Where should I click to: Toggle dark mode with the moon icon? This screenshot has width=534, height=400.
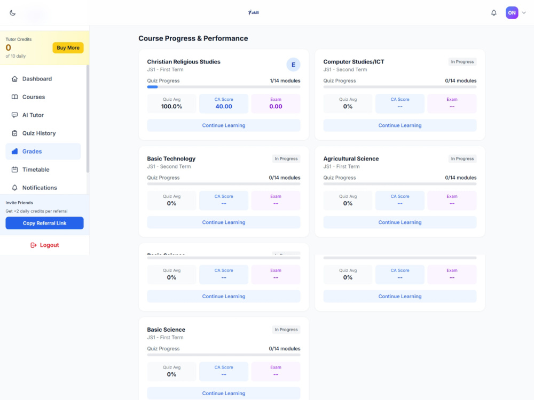tap(13, 13)
